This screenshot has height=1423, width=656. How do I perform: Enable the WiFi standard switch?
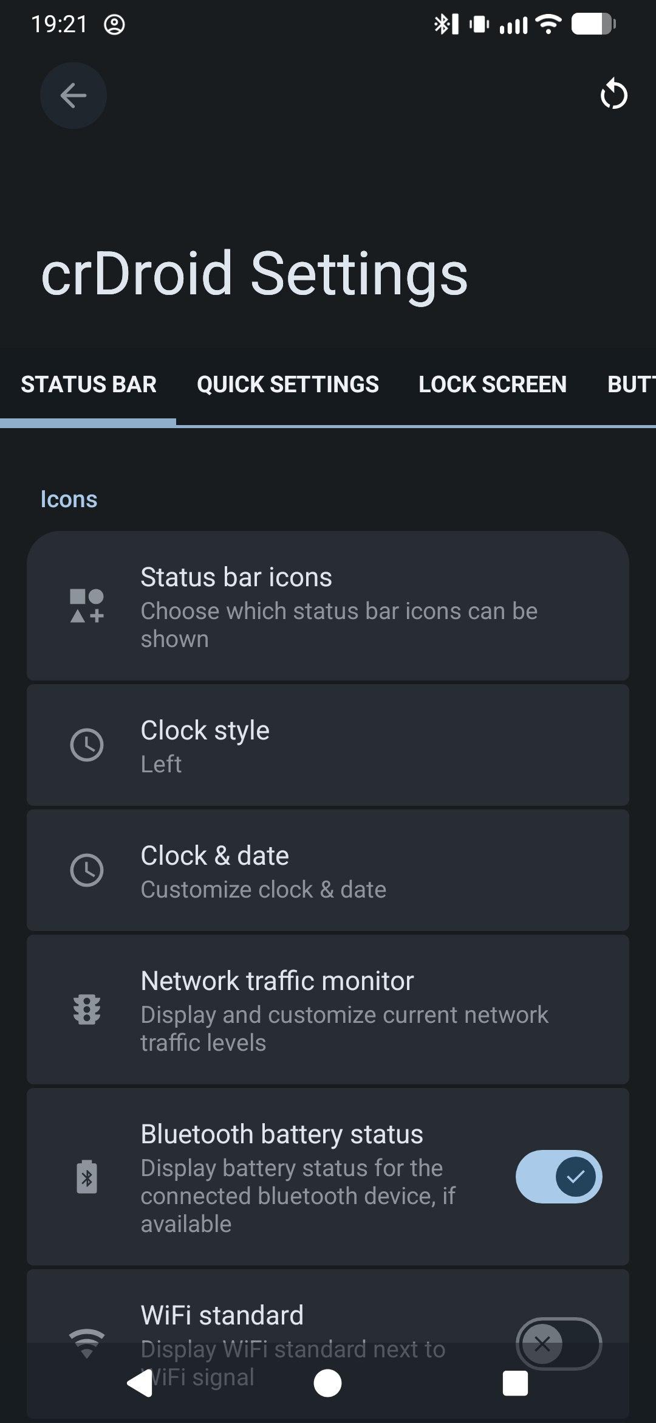click(558, 1343)
